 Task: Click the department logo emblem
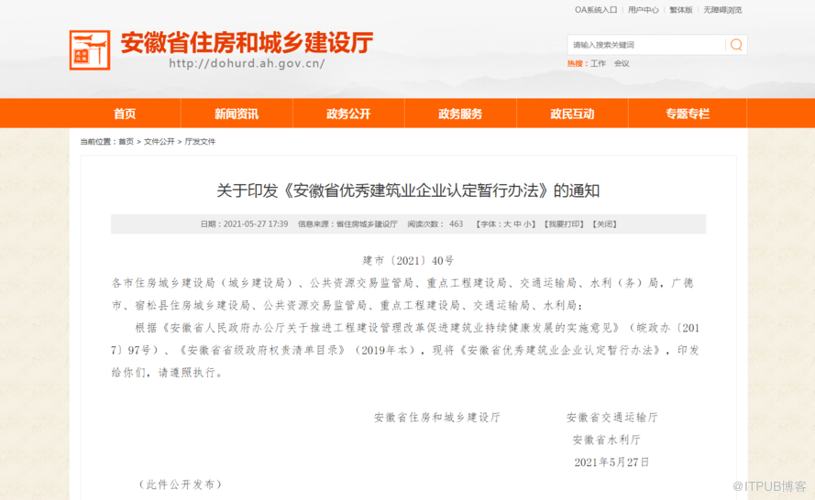90,49
